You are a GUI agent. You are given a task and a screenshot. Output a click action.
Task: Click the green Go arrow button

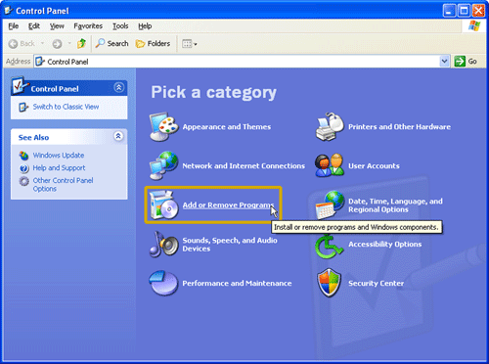(x=460, y=61)
